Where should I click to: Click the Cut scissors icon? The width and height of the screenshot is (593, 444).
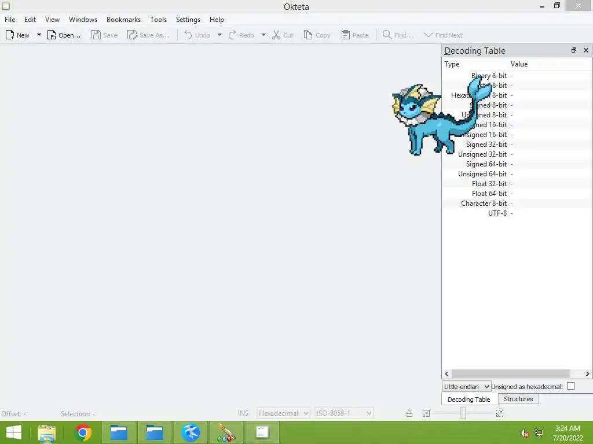click(276, 35)
